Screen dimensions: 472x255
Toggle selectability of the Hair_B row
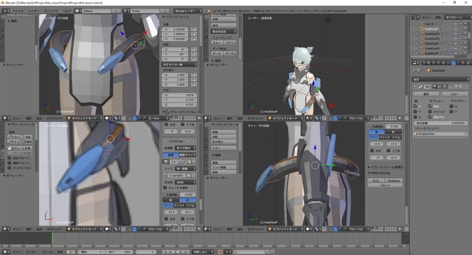(460, 24)
